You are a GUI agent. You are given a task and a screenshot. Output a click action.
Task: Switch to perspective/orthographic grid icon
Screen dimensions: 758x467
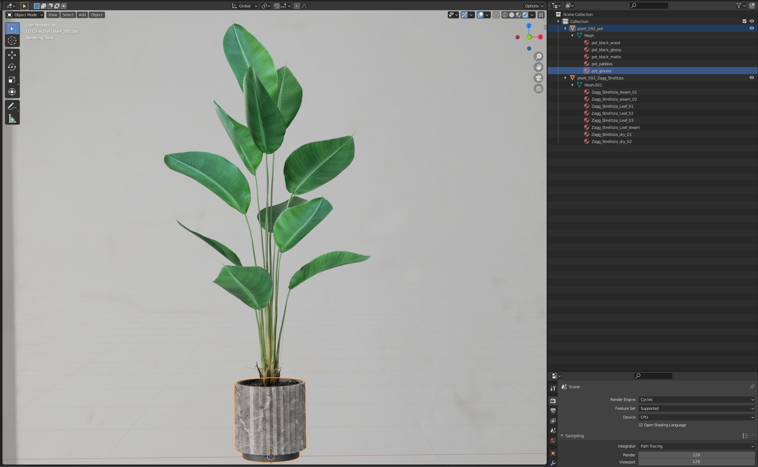click(539, 89)
